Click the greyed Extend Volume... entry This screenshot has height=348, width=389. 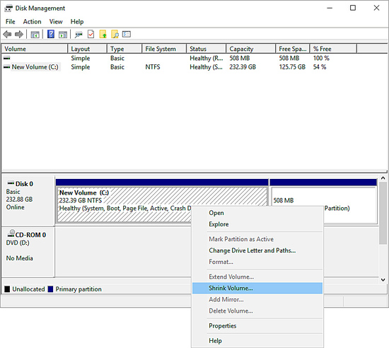coord(257,277)
